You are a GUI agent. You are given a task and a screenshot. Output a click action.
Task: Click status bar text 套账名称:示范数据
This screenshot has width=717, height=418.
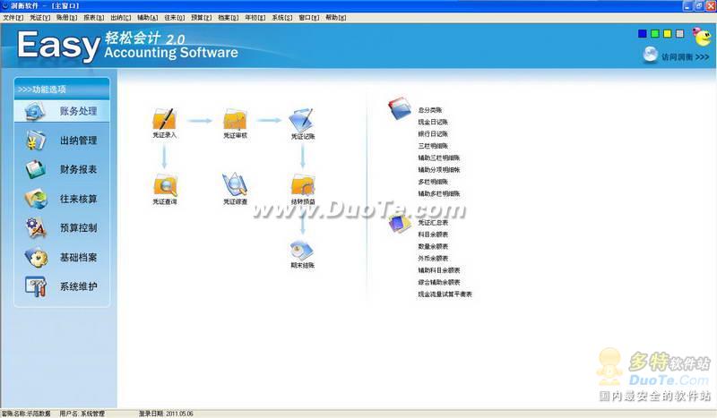tap(26, 414)
